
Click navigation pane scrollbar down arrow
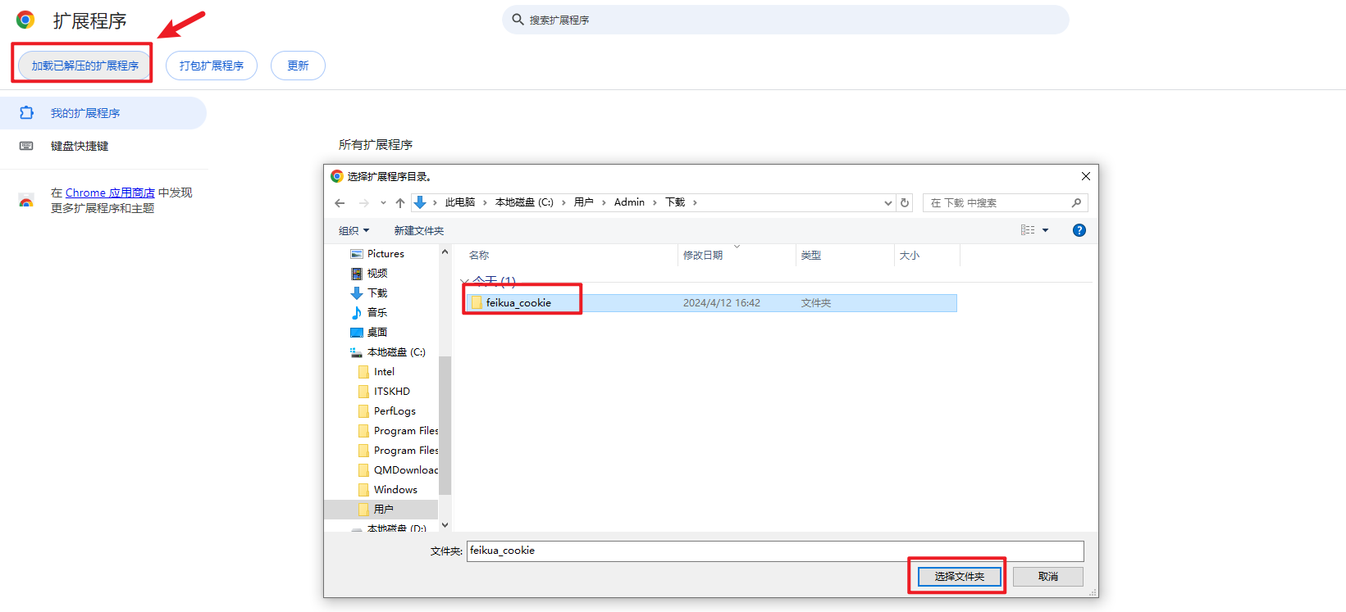click(x=445, y=525)
